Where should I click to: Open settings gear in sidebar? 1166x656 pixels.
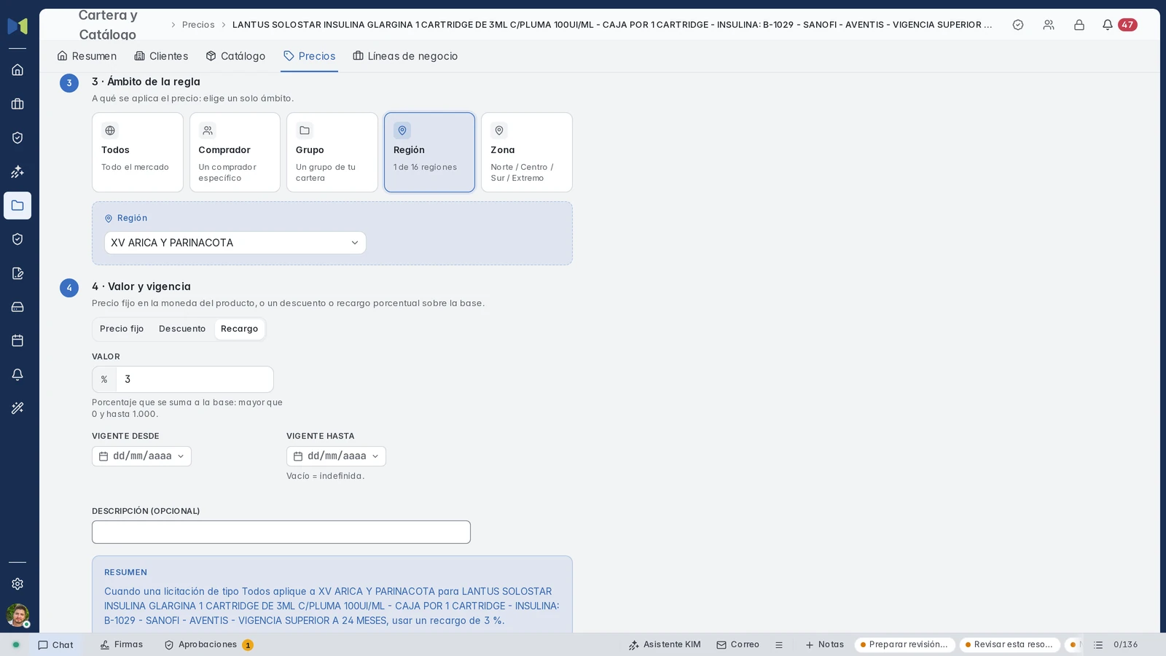pyautogui.click(x=17, y=584)
